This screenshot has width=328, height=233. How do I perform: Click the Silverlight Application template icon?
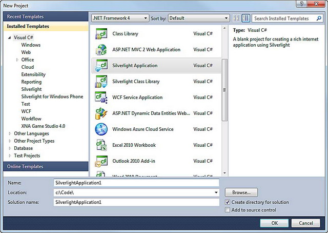(101, 66)
